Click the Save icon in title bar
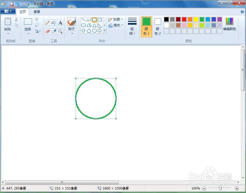The image size is (246, 193). point(12,4)
